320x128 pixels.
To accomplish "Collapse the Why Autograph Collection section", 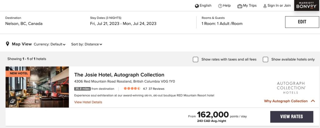I will [313, 101].
